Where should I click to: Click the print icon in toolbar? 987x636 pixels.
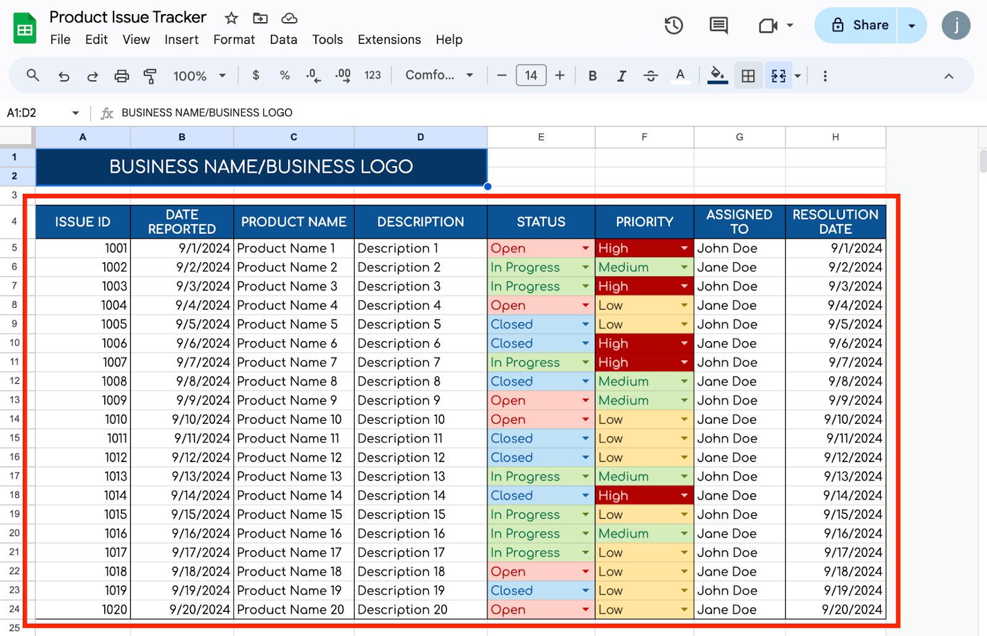(122, 76)
